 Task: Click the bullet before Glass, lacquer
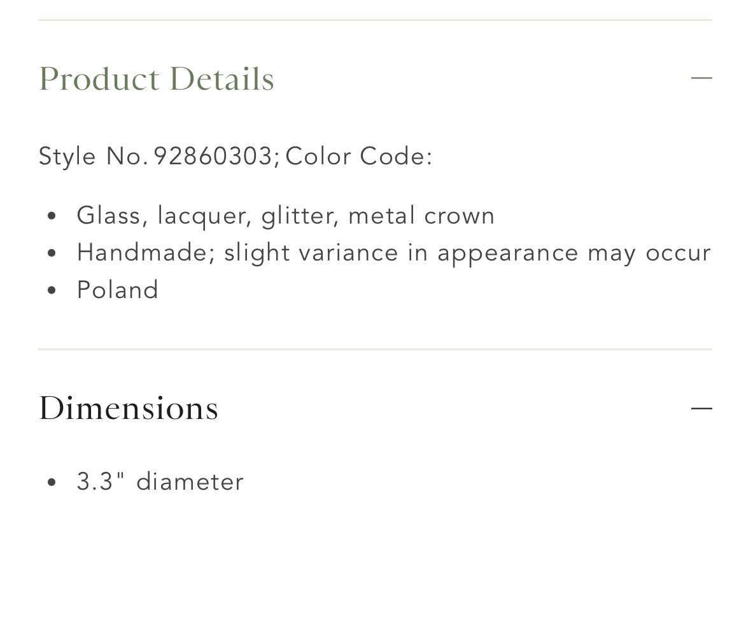(52, 217)
